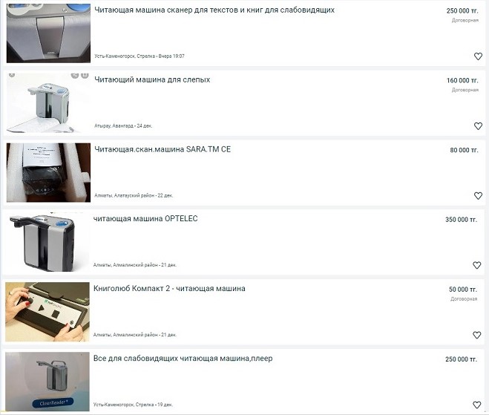This screenshot has width=489, height=415.
Task: View thumbnail of the first 250 000 тг. scanner
Action: pos(48,33)
